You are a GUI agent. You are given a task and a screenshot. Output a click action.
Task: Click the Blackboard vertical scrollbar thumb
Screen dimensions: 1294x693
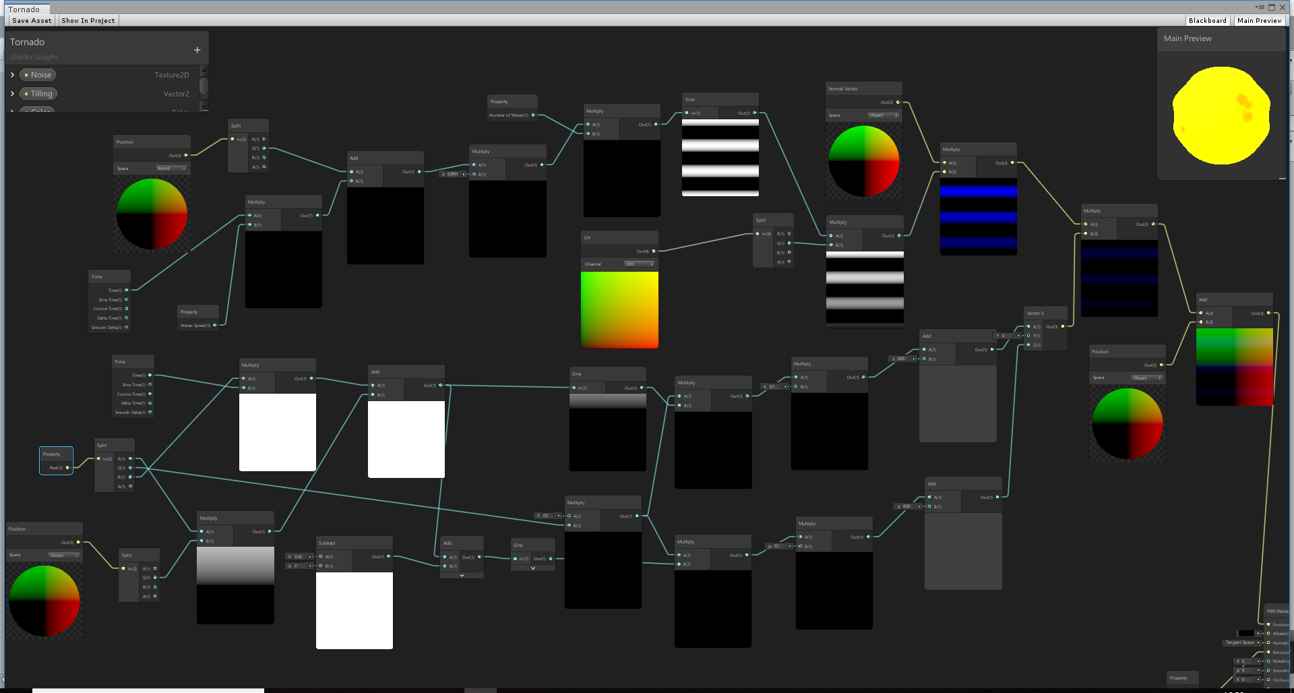204,86
